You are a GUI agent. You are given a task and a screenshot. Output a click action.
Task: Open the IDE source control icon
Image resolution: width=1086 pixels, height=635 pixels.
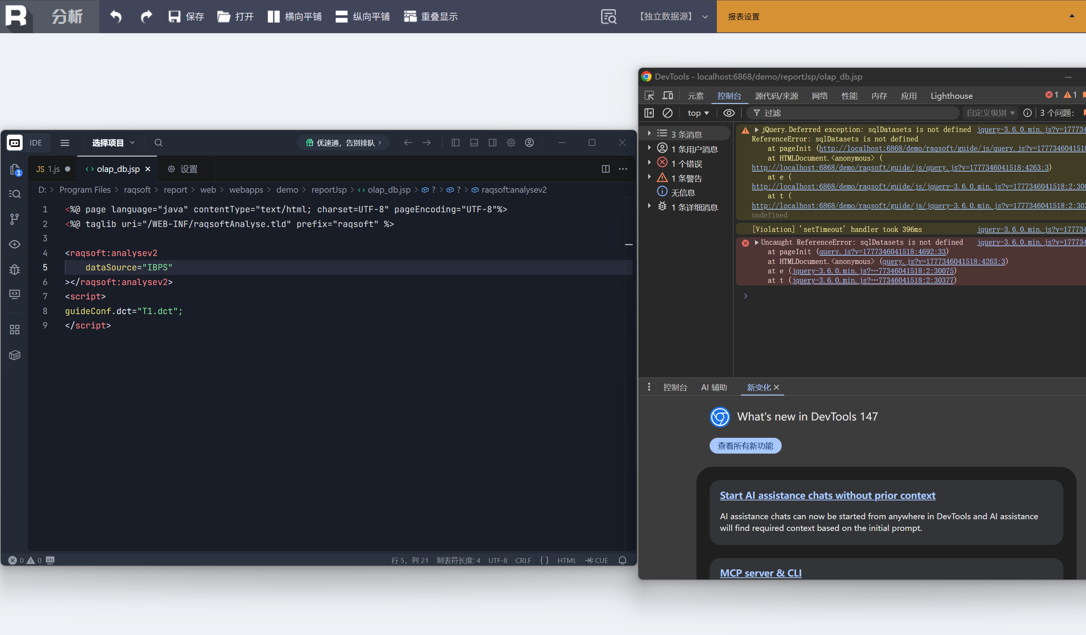point(15,219)
